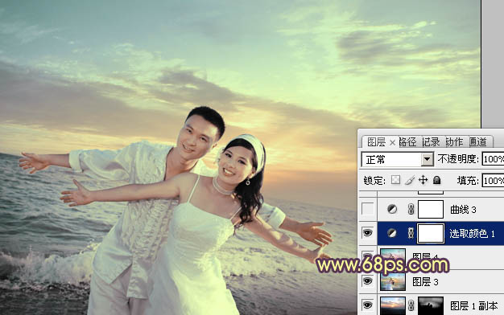
Task: Click the 曲线 3 mask link icon
Action: click(411, 209)
